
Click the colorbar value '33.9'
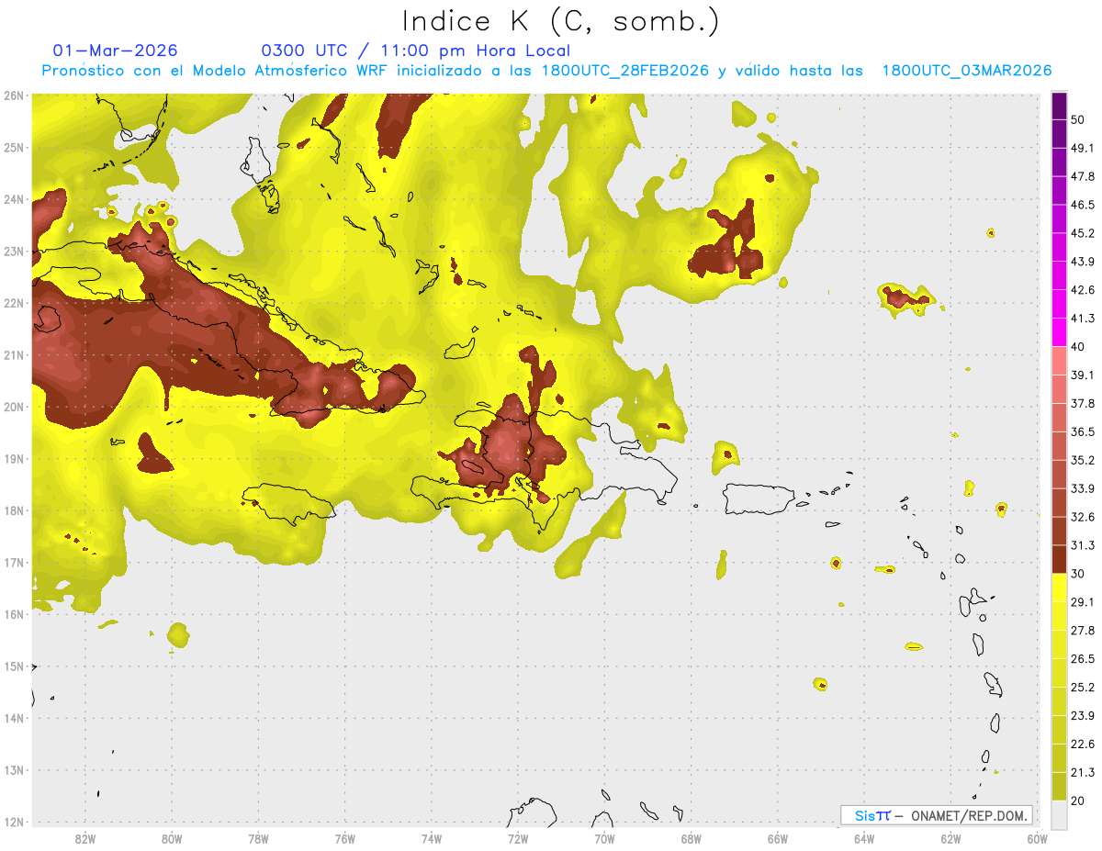coord(1082,488)
